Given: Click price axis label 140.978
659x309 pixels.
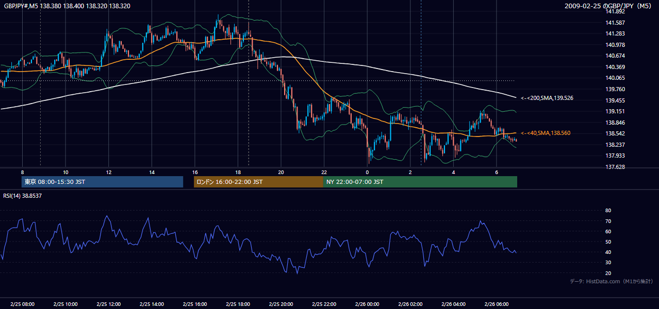Looking at the screenshot, I should point(615,45).
